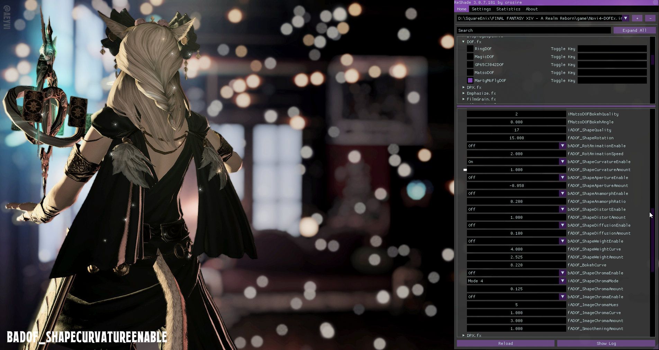Click the fADOF_ImageChromaCurve value slider
659x350 pixels.
[516, 313]
